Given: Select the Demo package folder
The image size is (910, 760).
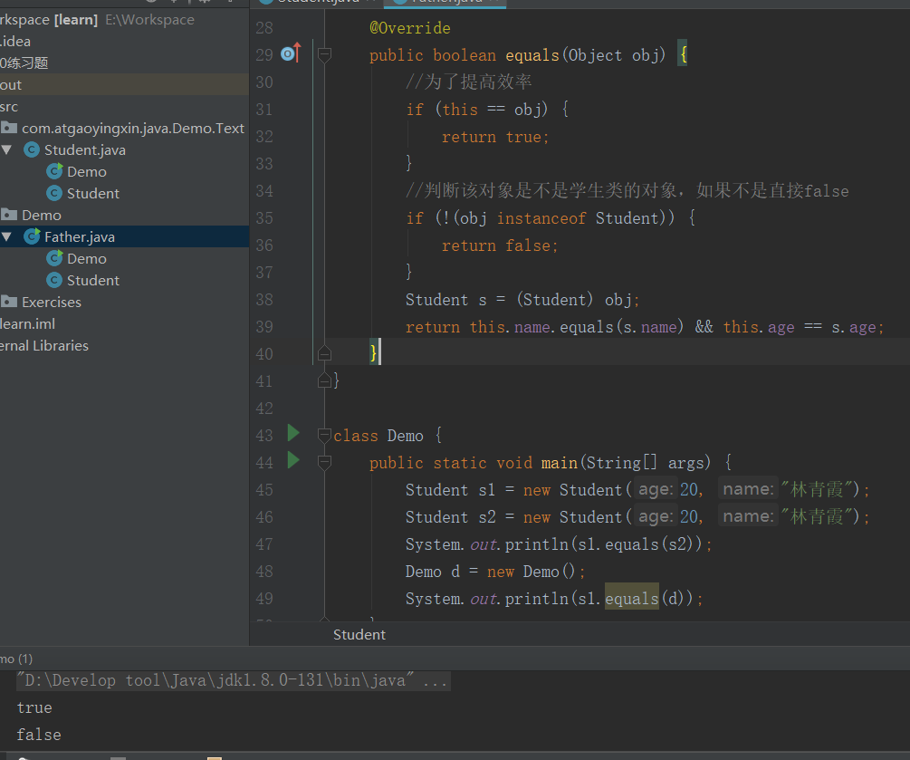Looking at the screenshot, I should pos(42,216).
